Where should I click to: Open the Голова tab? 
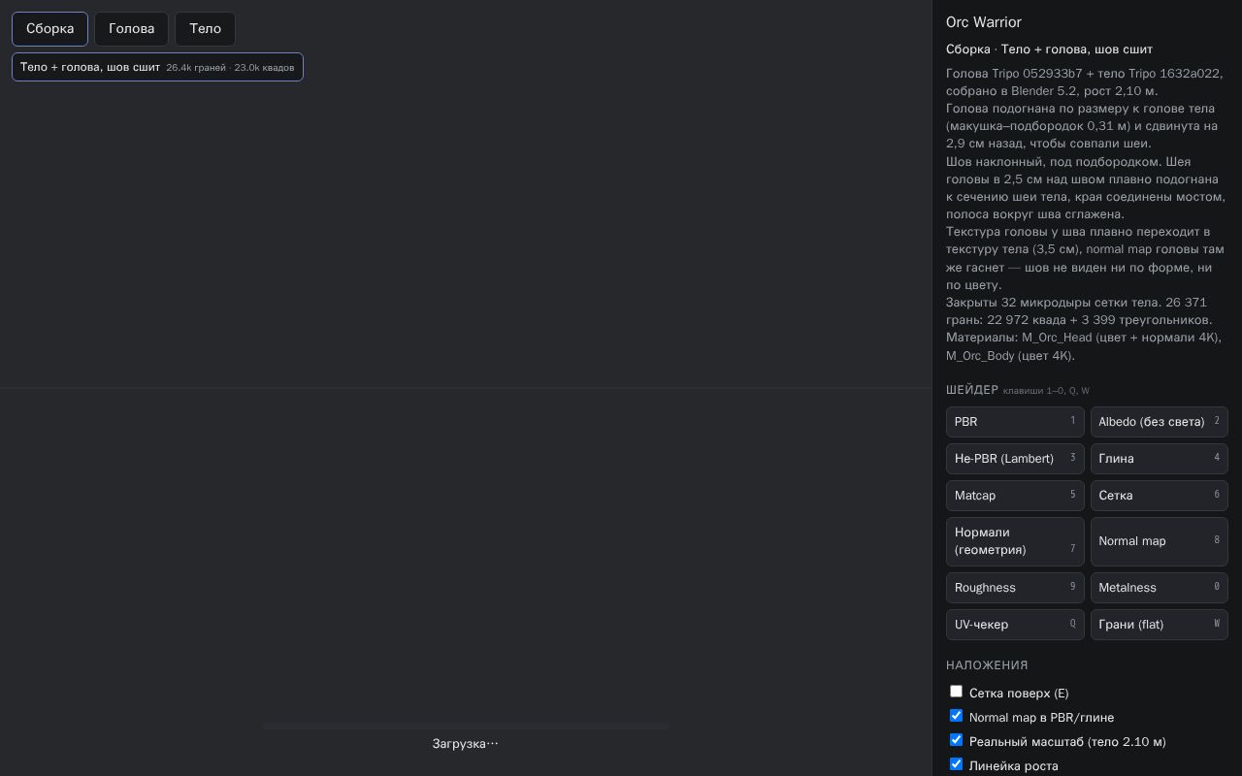[x=131, y=29]
